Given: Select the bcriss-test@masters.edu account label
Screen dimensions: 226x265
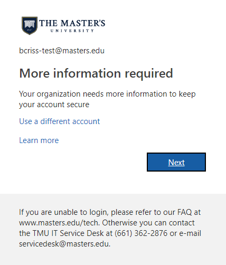Looking at the screenshot, I should click(62, 51).
